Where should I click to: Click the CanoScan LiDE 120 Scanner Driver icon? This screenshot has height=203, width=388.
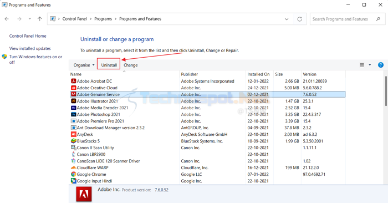coord(73,161)
